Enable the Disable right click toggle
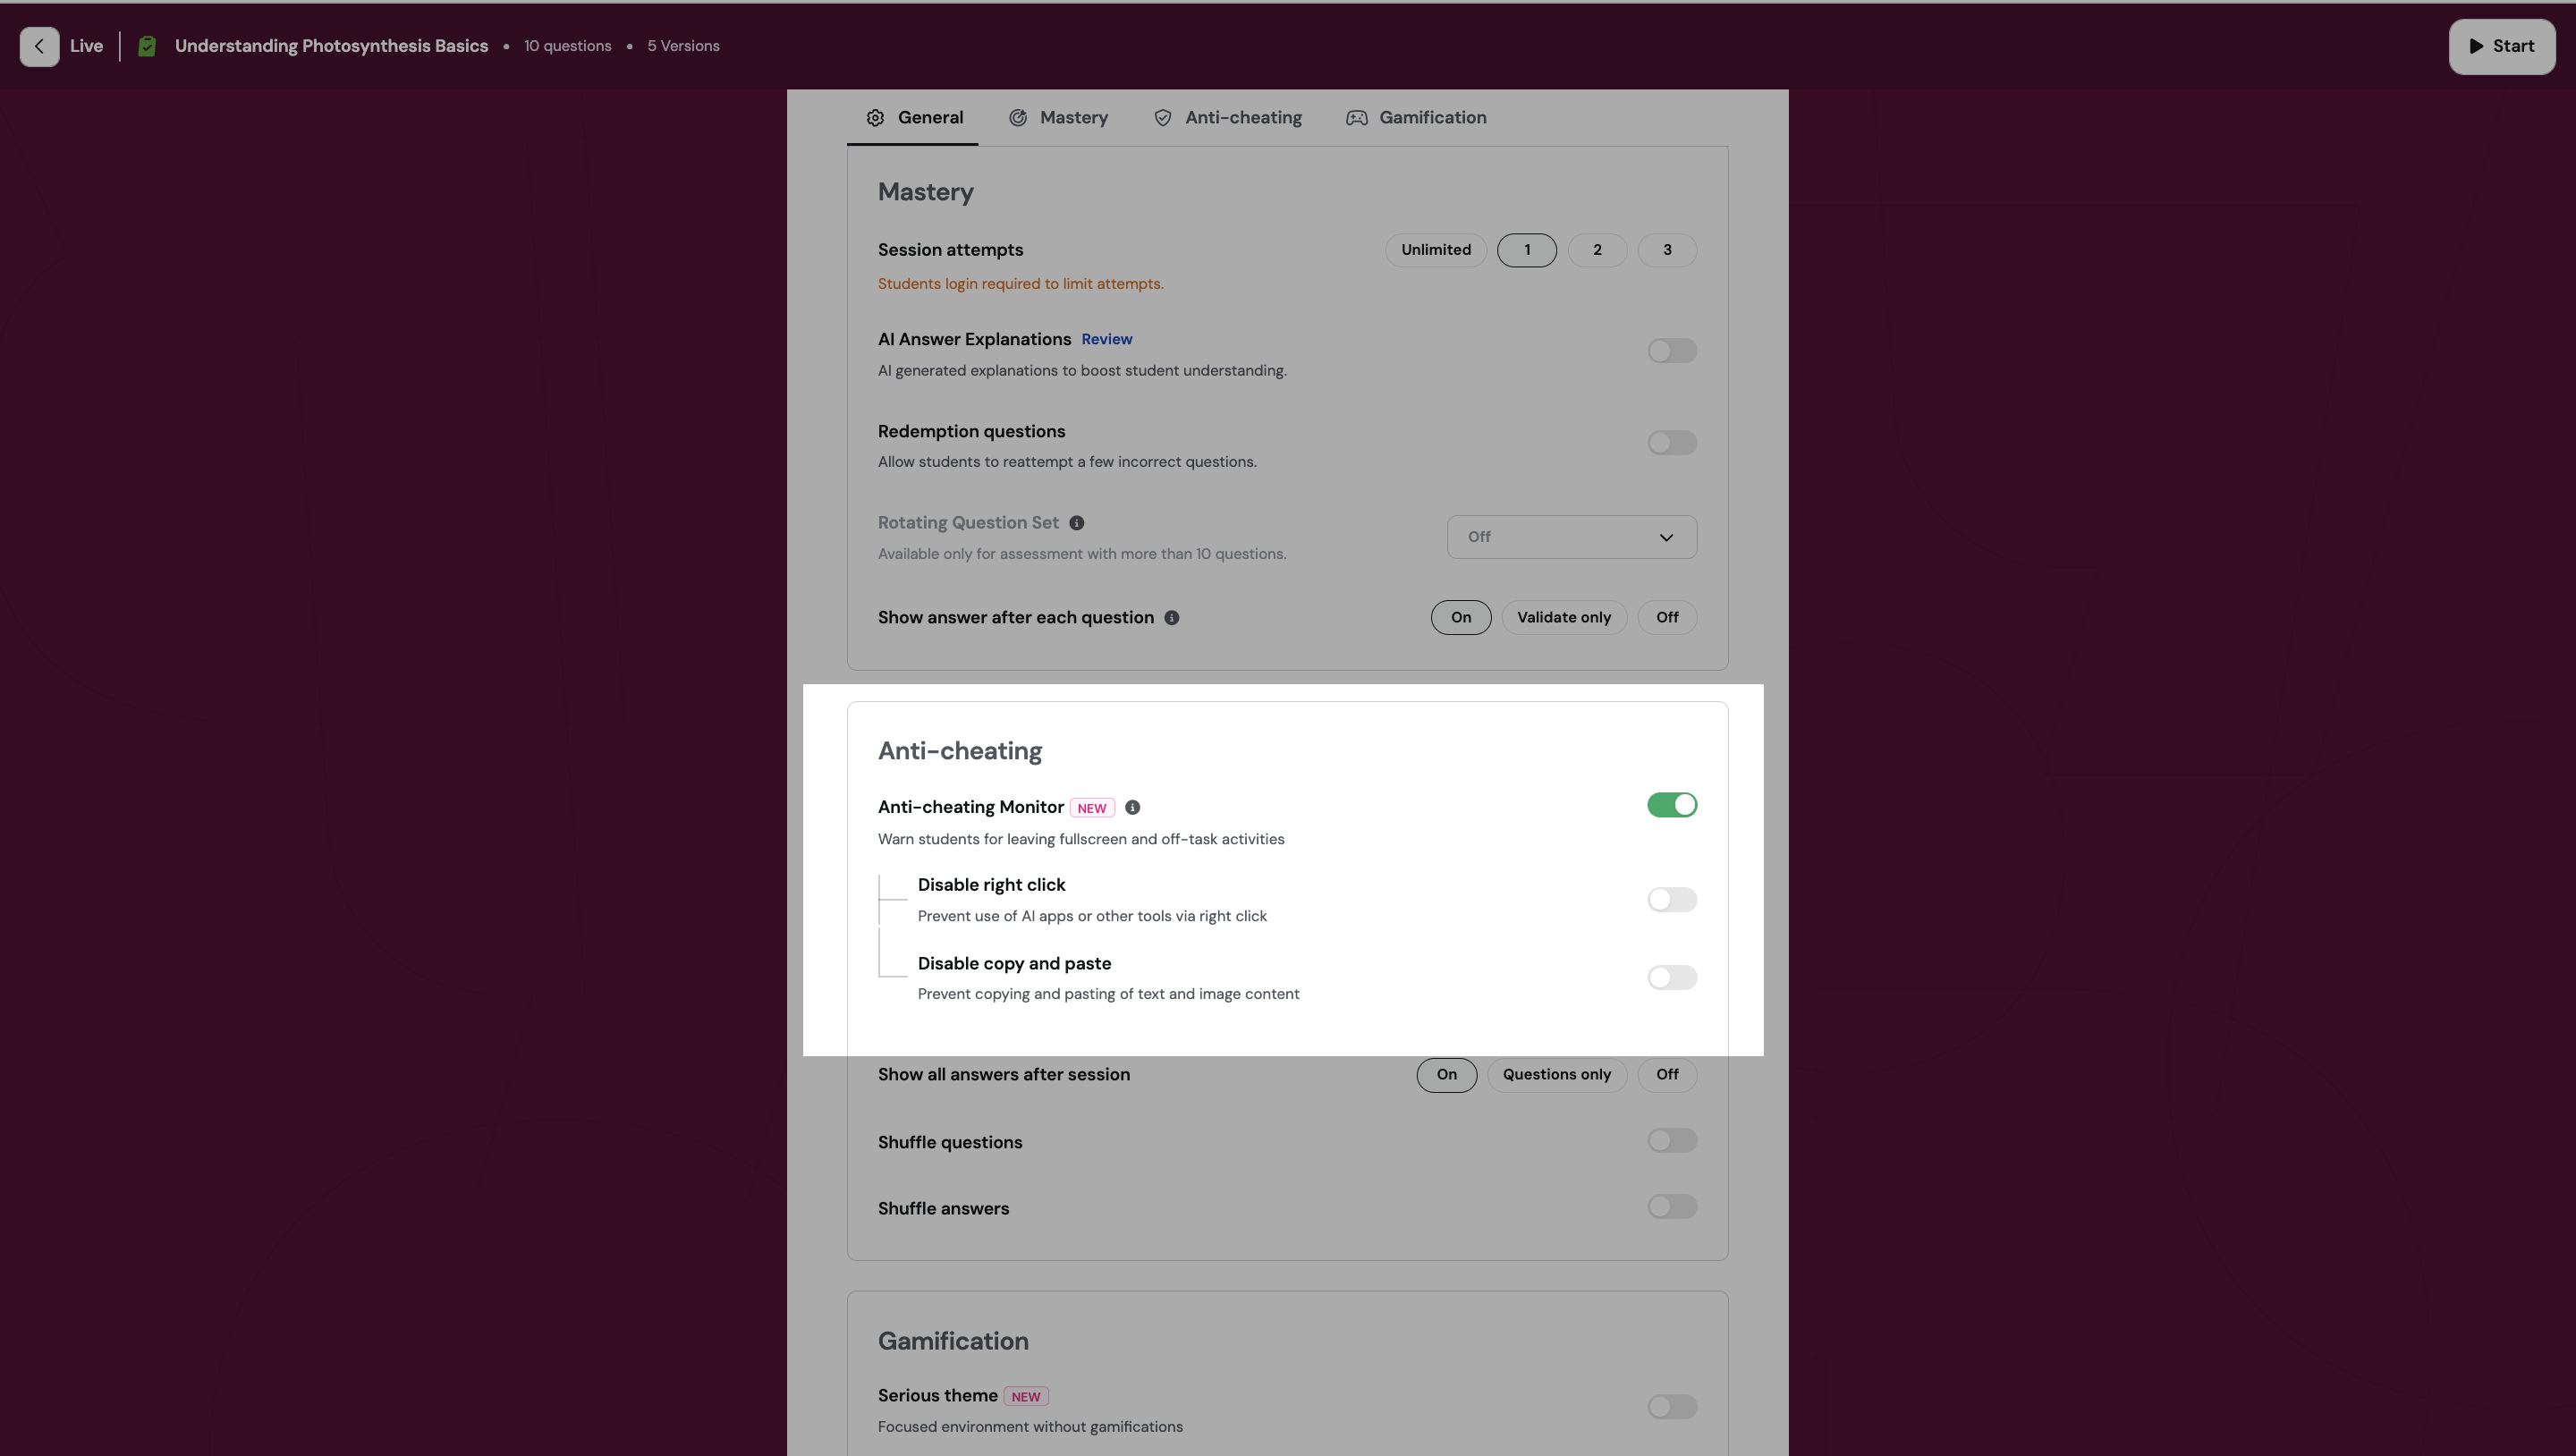Screen dimensions: 2576x1456 click(1671, 900)
